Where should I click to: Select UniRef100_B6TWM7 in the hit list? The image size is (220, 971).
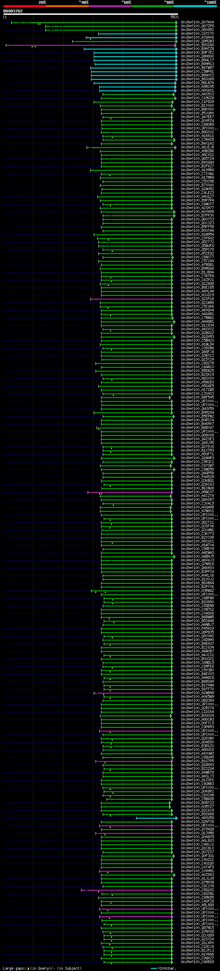[197, 68]
